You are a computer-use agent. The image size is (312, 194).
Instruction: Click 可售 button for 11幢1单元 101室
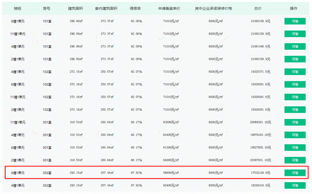click(295, 34)
